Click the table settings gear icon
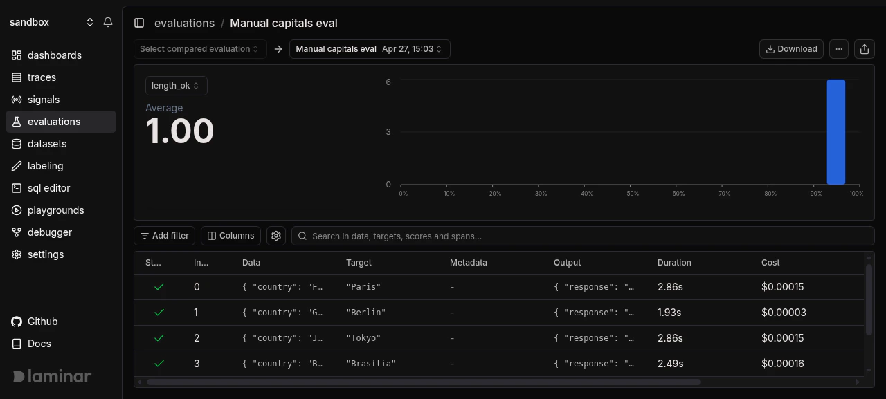Screen dimensions: 886x399 pos(276,236)
